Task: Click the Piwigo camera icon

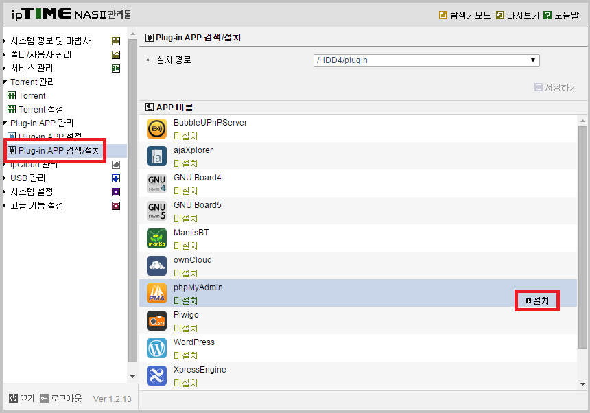Action: pyautogui.click(x=156, y=321)
